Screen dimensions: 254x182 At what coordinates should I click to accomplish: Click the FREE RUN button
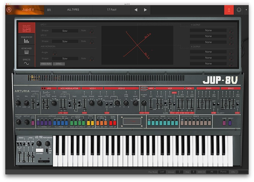tap(46, 64)
